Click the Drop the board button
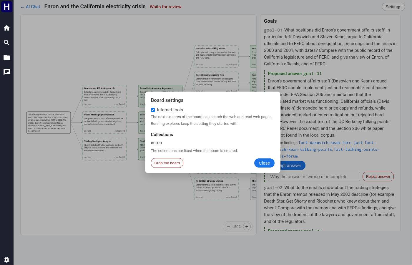The height and width of the screenshot is (265, 412). click(x=167, y=163)
